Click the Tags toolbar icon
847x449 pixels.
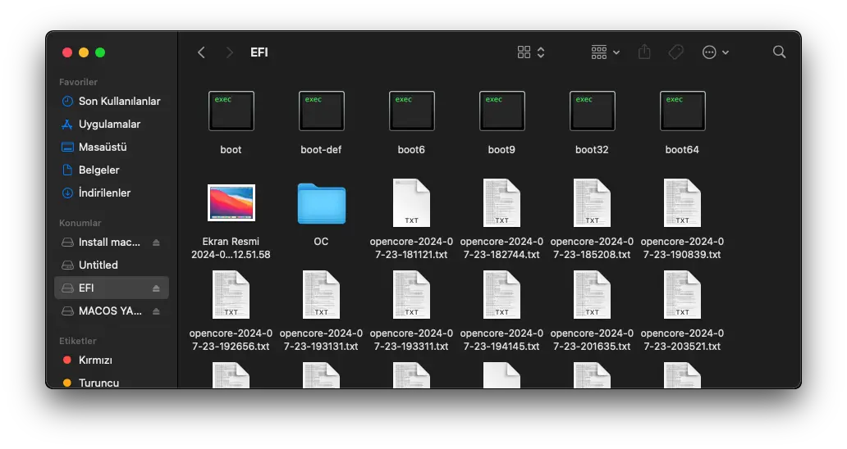tap(675, 52)
